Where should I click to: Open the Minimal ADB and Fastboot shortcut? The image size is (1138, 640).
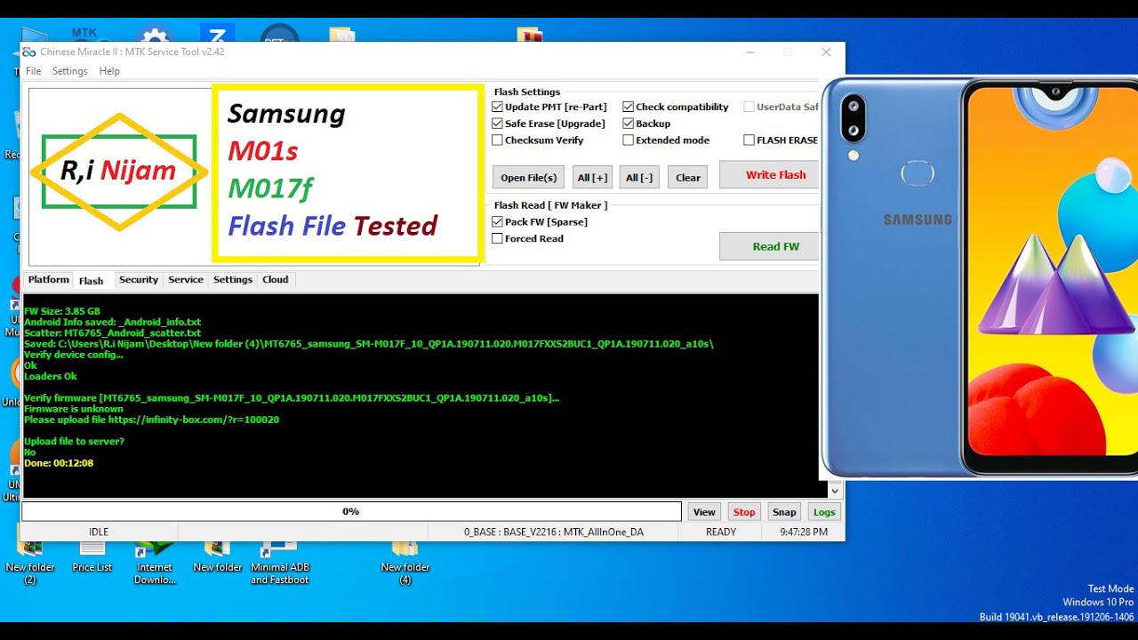coord(280,561)
